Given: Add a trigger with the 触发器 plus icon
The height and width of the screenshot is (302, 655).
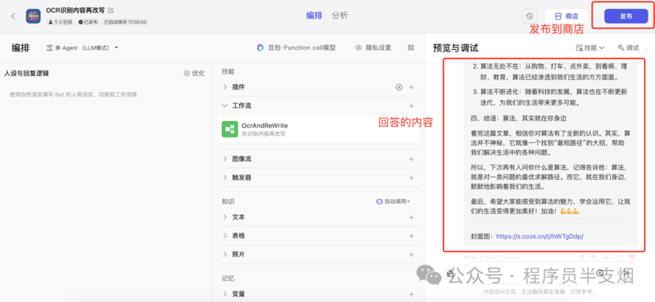Looking at the screenshot, I should point(412,178).
